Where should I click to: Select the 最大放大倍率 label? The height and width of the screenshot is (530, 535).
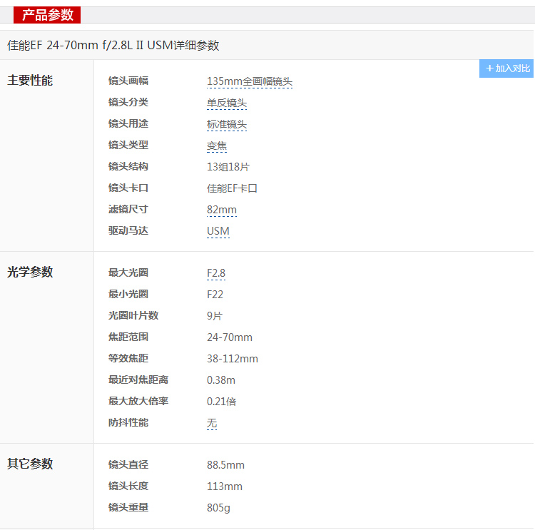coord(138,402)
